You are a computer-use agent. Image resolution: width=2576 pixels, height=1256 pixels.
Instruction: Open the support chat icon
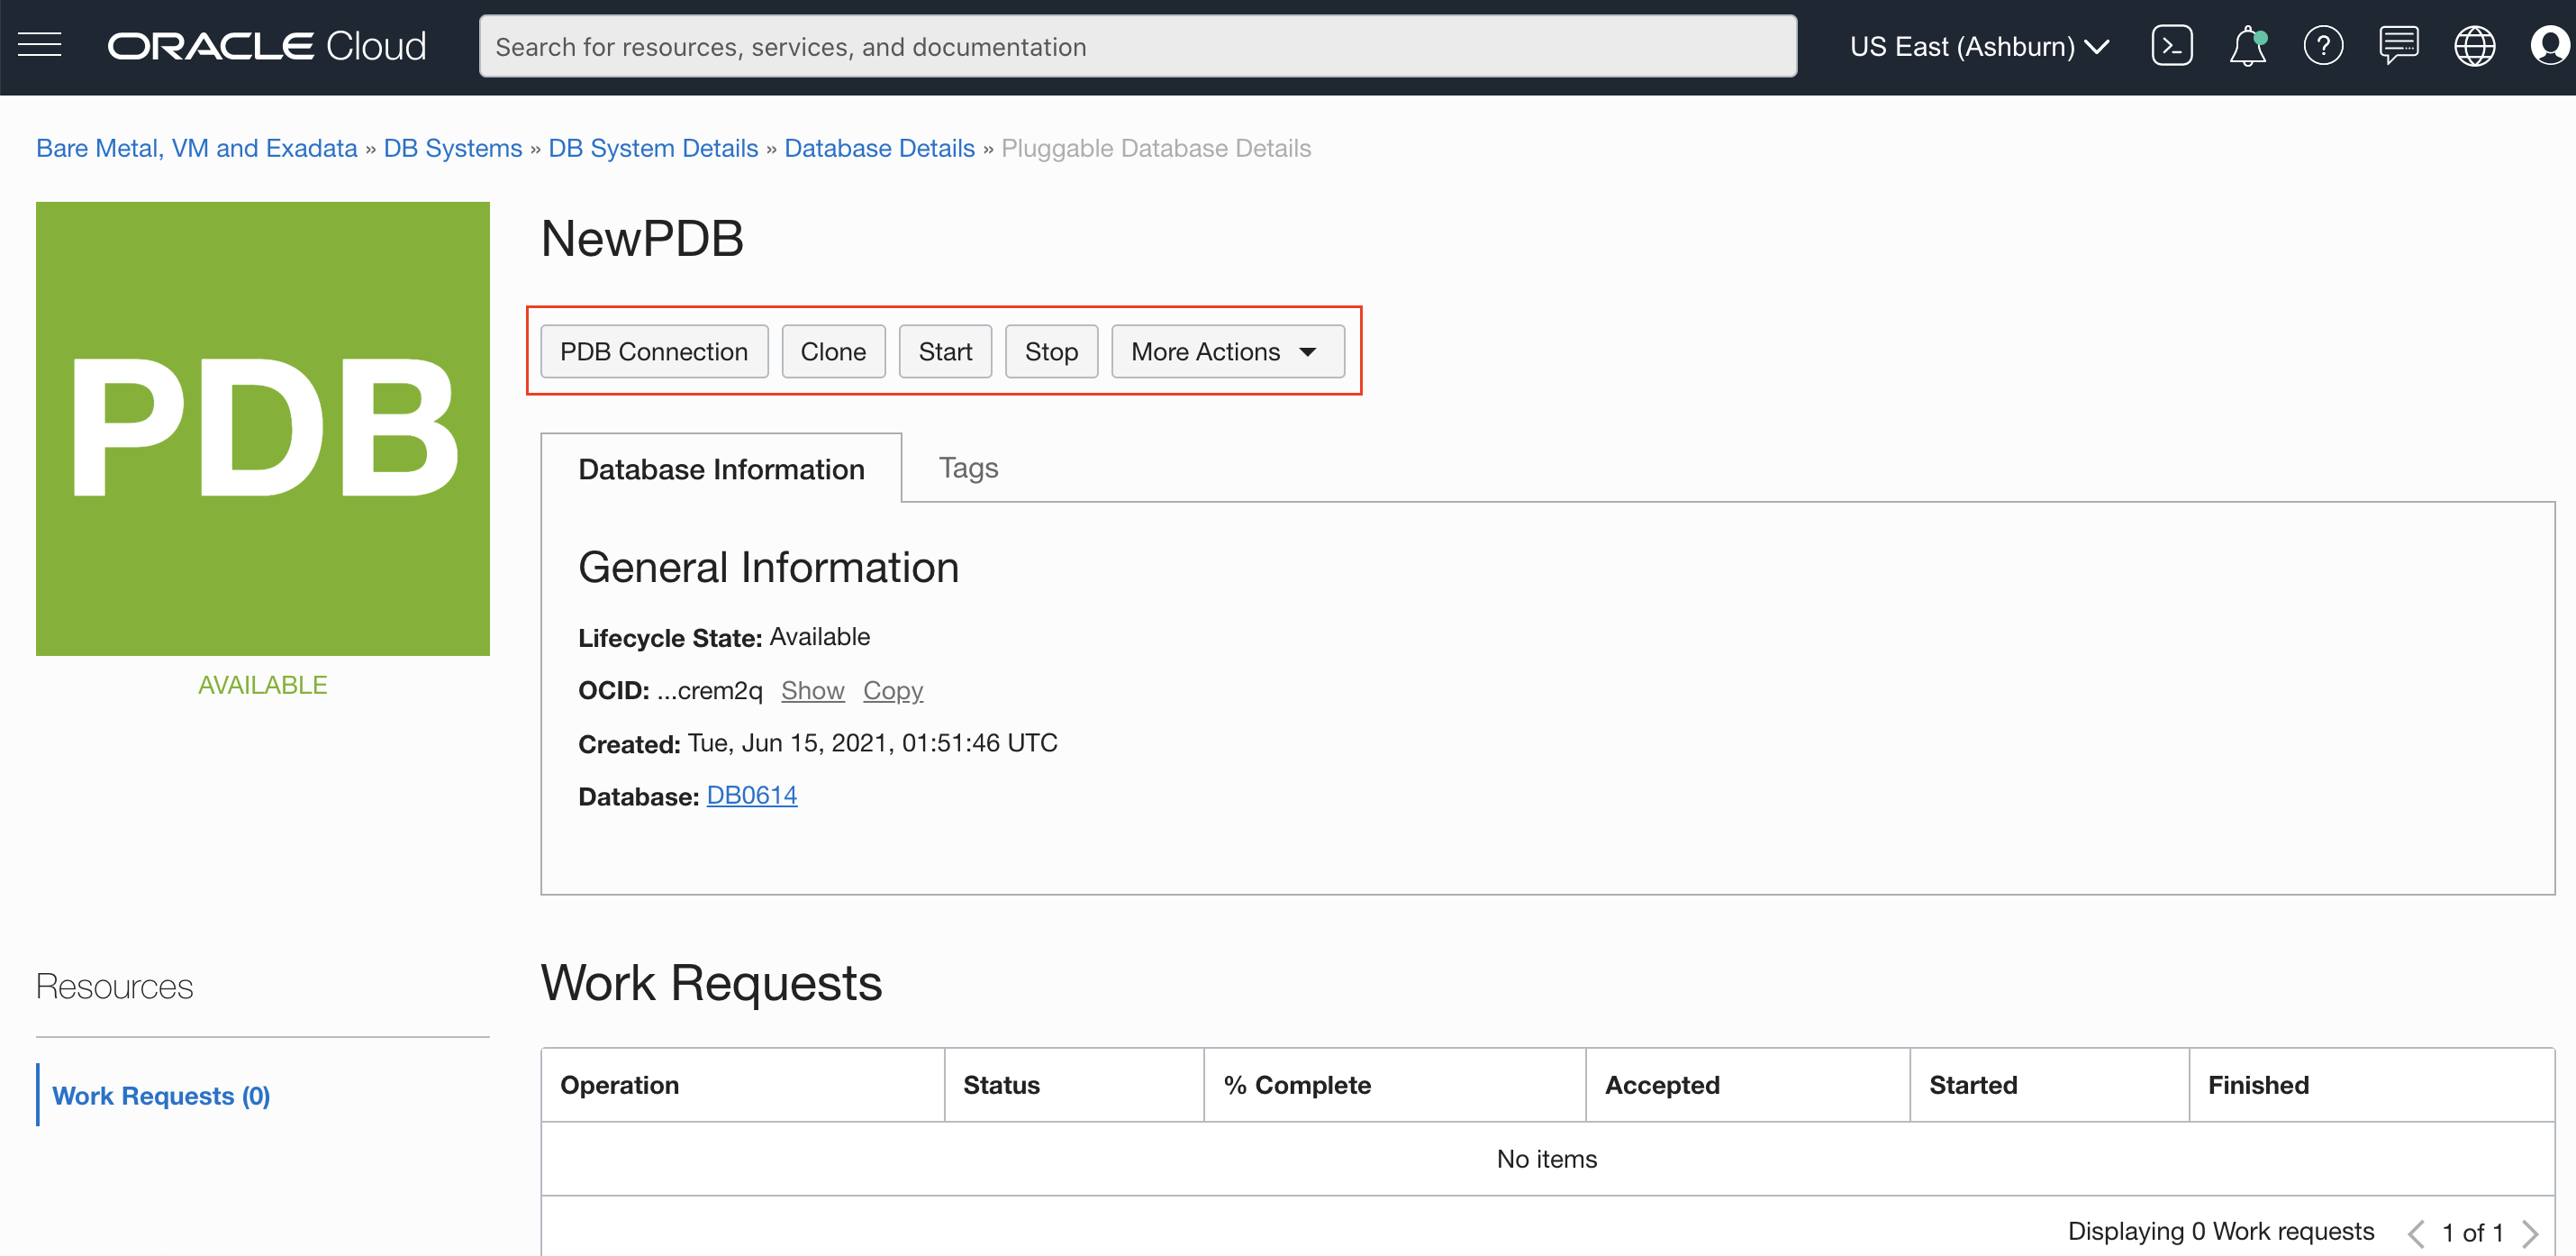pyautogui.click(x=2398, y=46)
